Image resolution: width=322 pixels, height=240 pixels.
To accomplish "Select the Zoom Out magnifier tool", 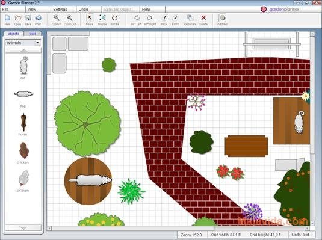I will pos(70,20).
